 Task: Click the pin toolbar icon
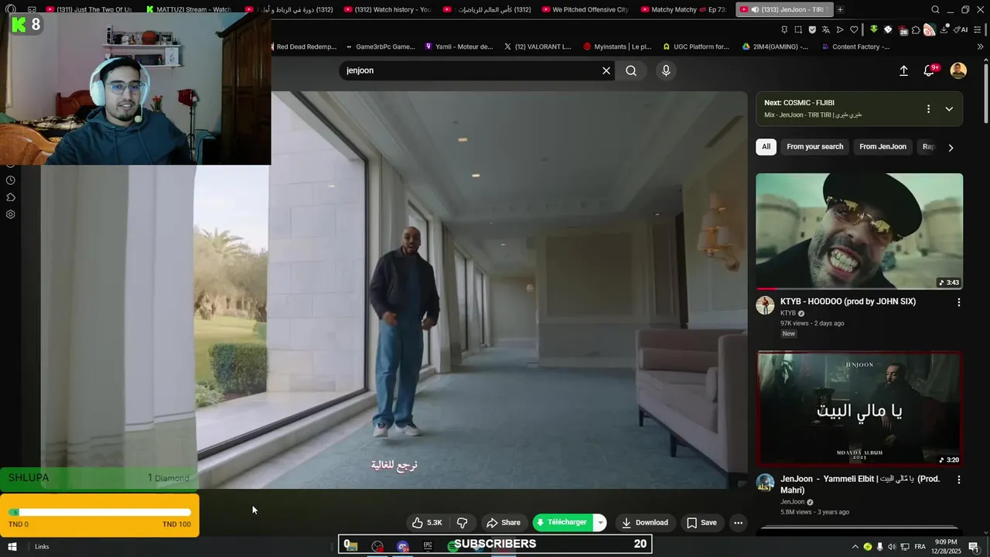pos(784,29)
